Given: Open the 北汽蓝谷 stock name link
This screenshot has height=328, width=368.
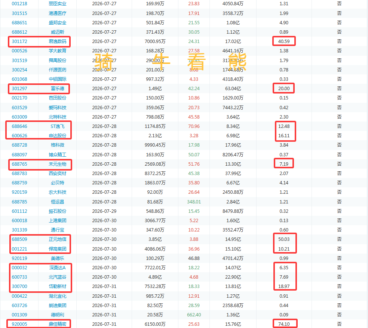Looking at the screenshot, I should pyautogui.click(x=58, y=277).
